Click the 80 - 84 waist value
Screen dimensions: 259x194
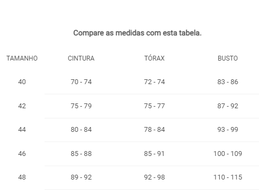click(x=81, y=130)
